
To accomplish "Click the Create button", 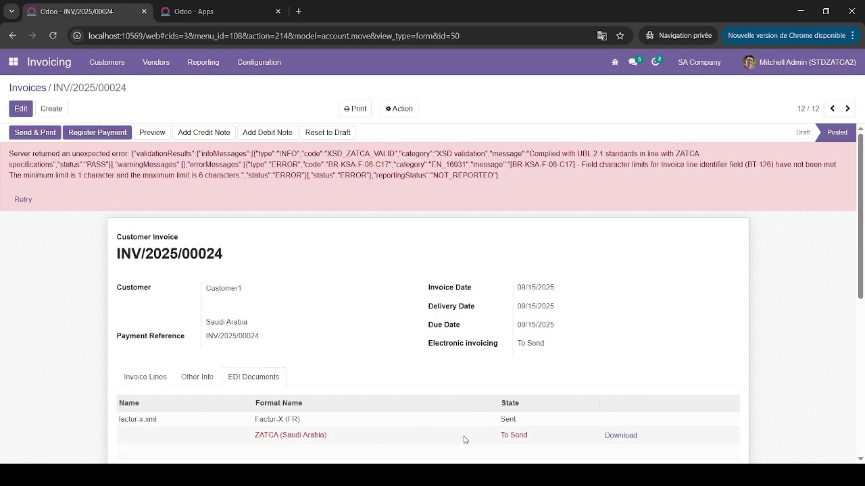I will pyautogui.click(x=51, y=109).
